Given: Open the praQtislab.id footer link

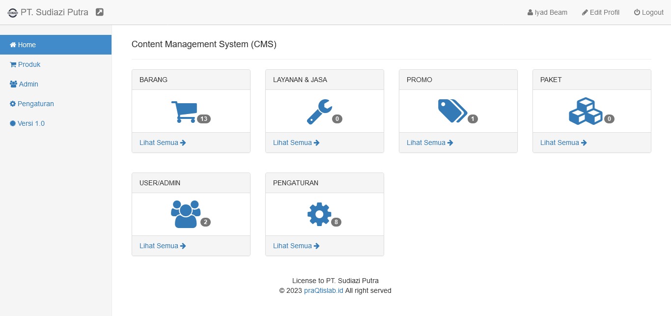Looking at the screenshot, I should pos(324,290).
